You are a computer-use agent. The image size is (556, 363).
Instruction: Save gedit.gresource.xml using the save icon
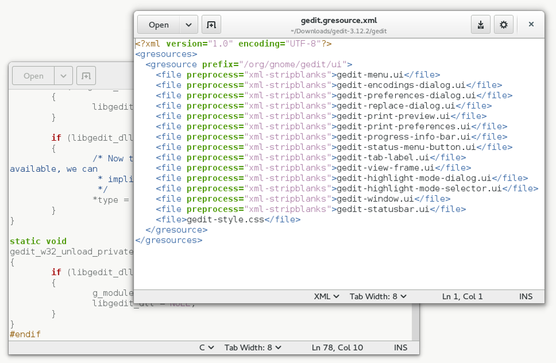pos(480,25)
